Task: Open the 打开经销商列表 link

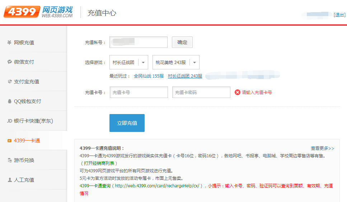Action: 99,163
